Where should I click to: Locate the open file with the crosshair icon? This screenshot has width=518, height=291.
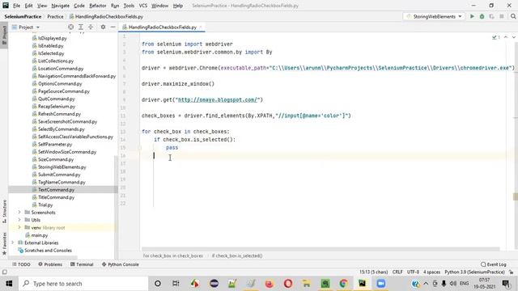tap(70, 27)
